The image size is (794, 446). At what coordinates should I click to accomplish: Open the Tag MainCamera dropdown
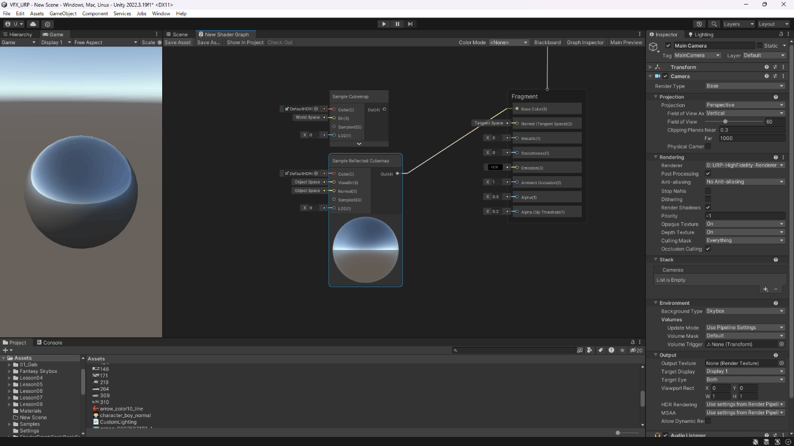(x=696, y=56)
